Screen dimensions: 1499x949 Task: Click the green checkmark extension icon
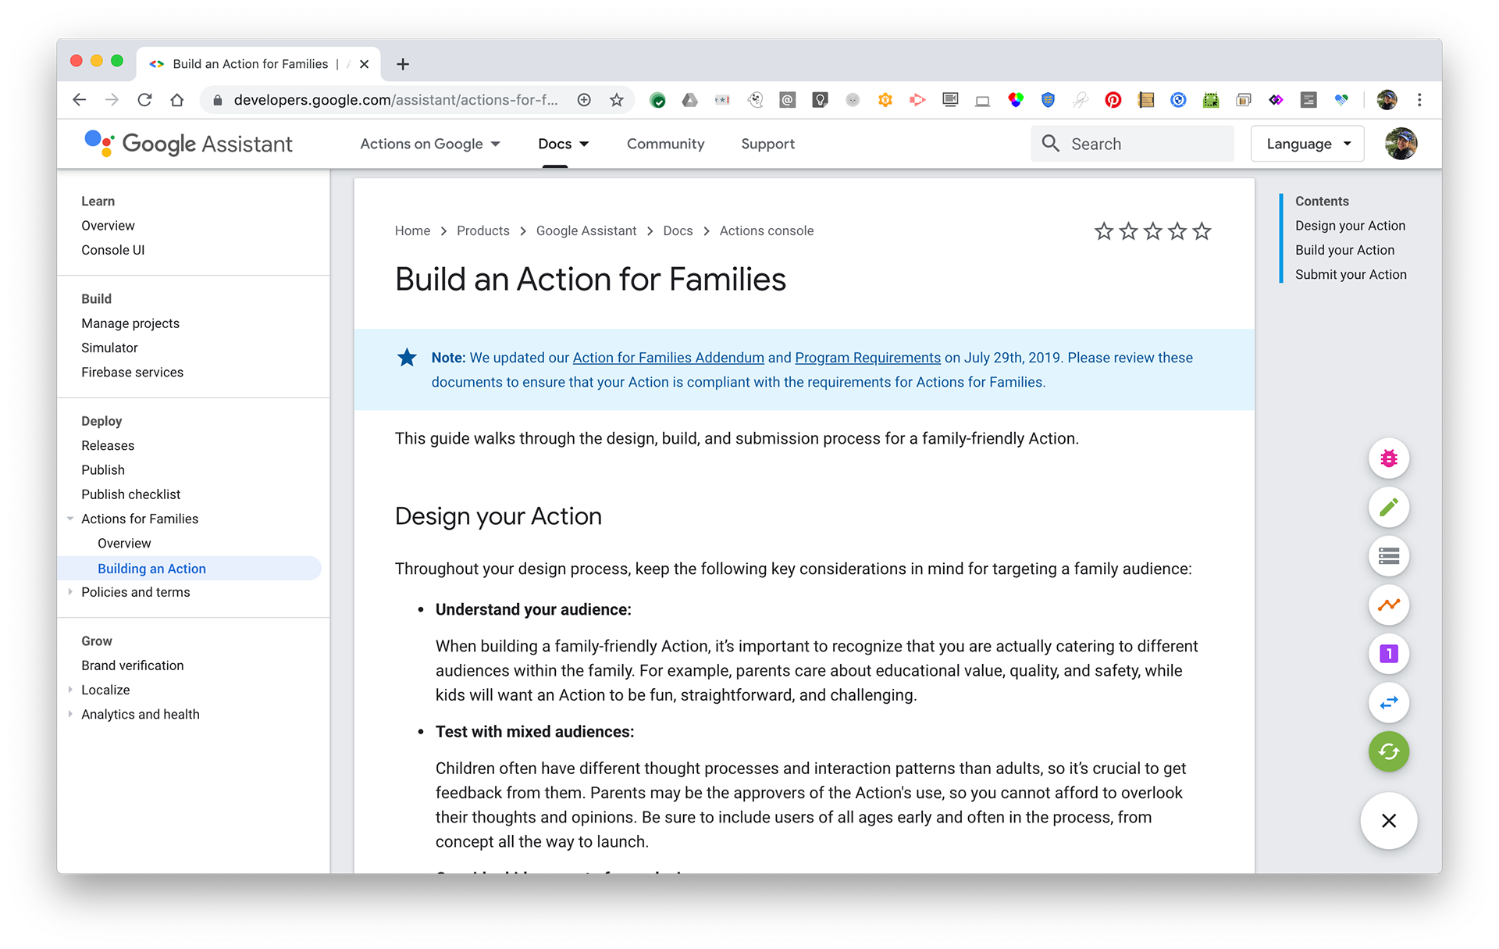pos(657,100)
